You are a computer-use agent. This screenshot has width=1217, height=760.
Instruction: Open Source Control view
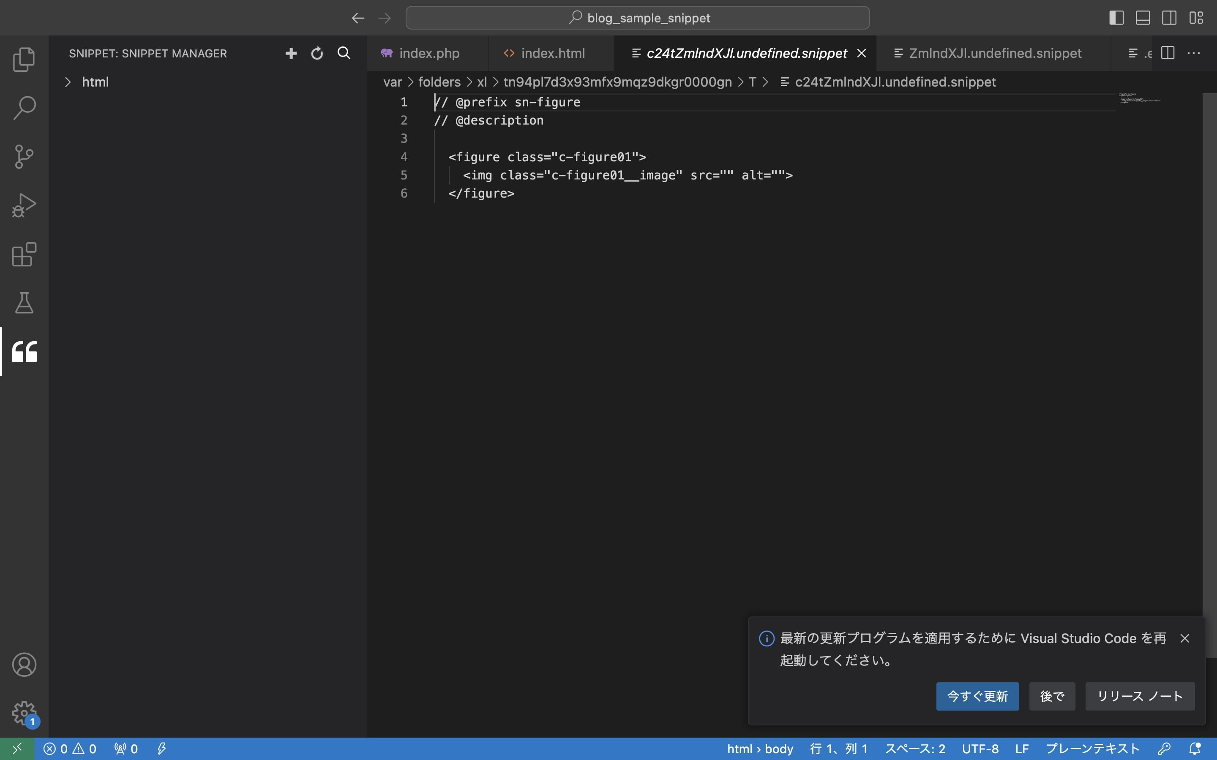point(24,156)
